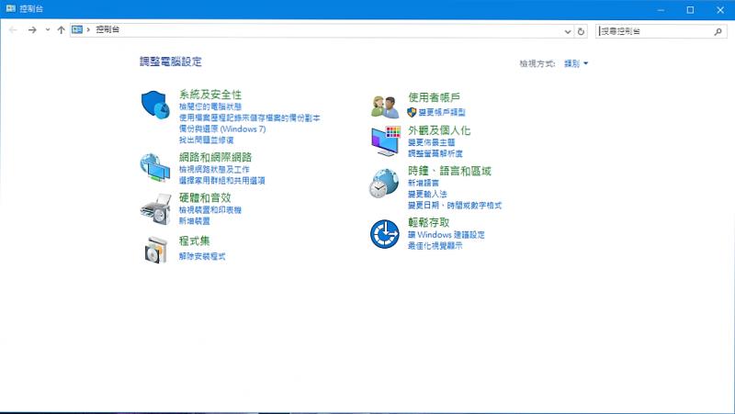
Task: Click the 調整螢幕解析度 link
Action: tap(435, 153)
